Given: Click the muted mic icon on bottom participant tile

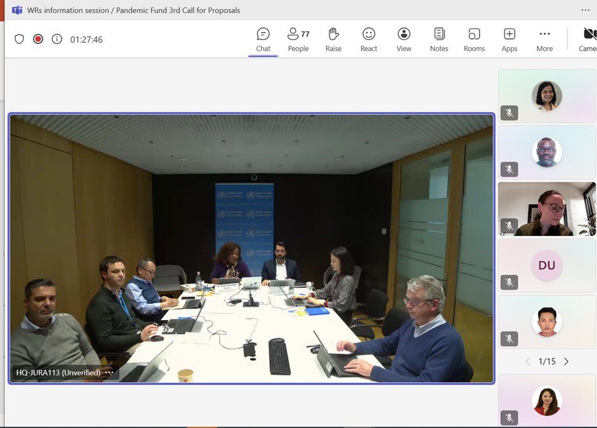Looking at the screenshot, I should (x=509, y=418).
